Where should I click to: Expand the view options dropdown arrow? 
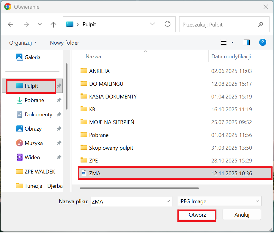pyautogui.click(x=232, y=43)
